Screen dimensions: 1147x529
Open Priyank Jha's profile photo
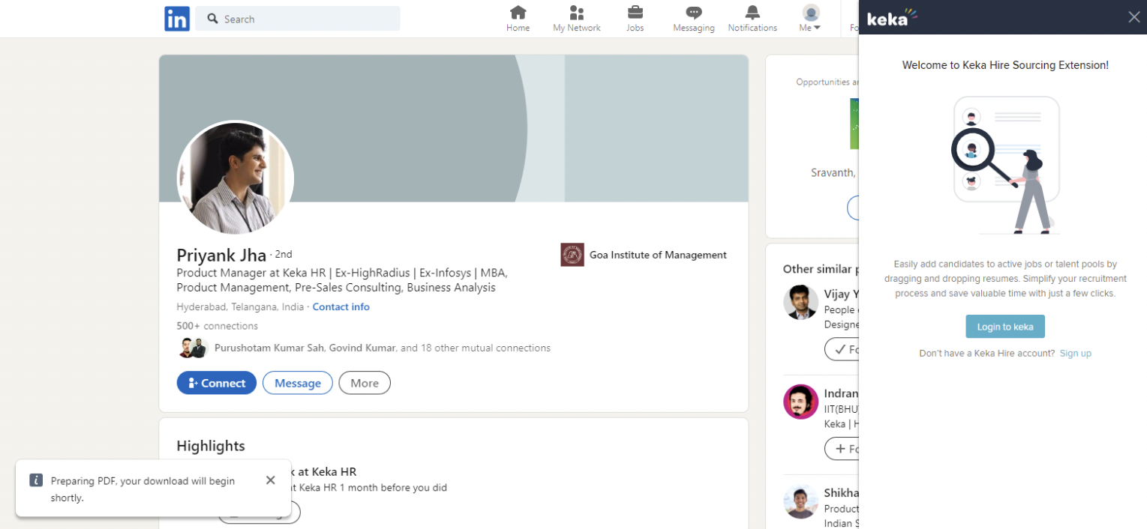tap(236, 178)
